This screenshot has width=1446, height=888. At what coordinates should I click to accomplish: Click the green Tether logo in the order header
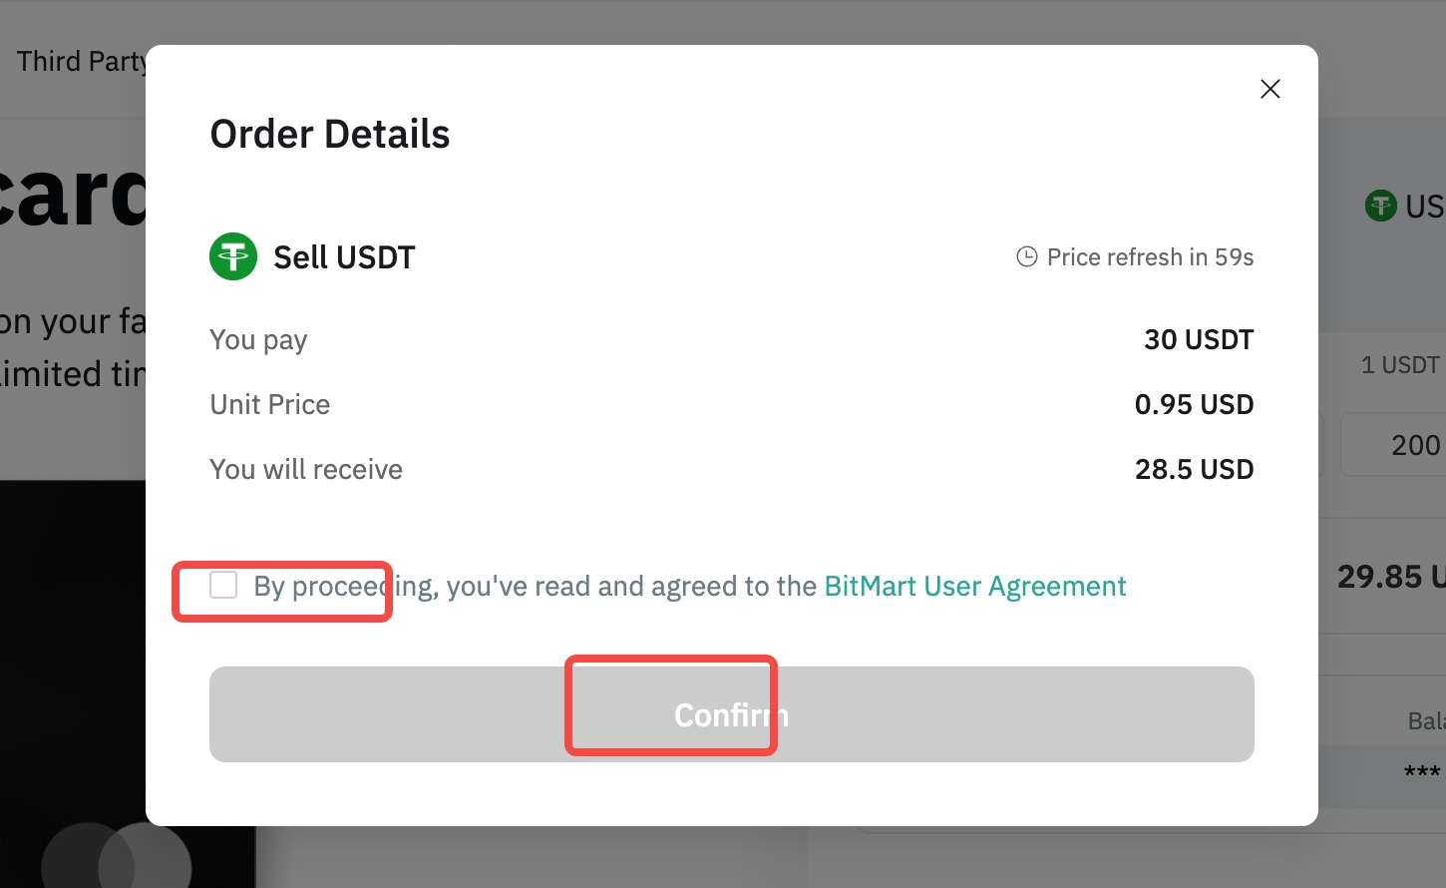232,256
